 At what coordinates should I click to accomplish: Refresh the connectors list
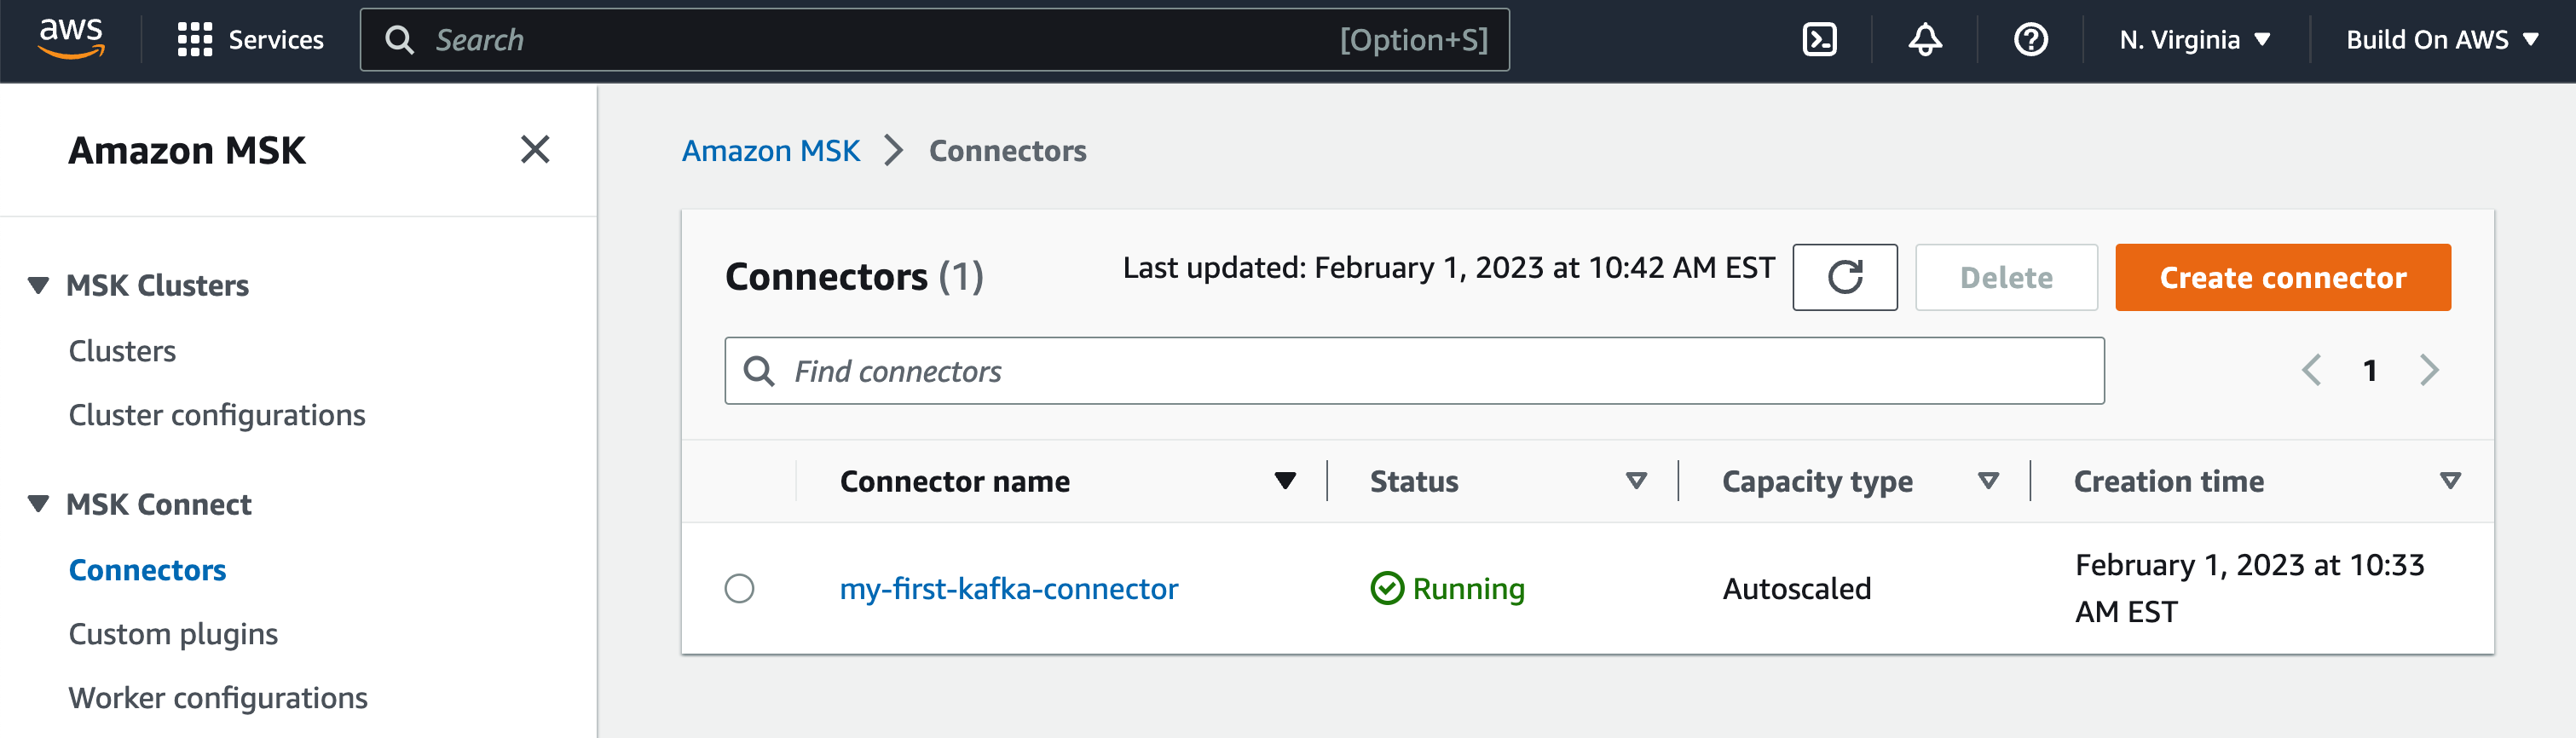pyautogui.click(x=1844, y=277)
